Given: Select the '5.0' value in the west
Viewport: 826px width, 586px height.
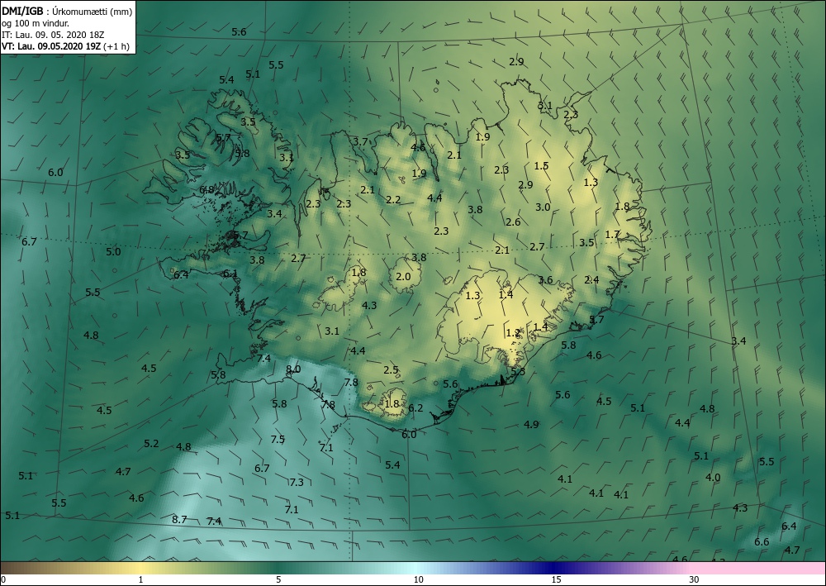Looking at the screenshot, I should 113,251.
